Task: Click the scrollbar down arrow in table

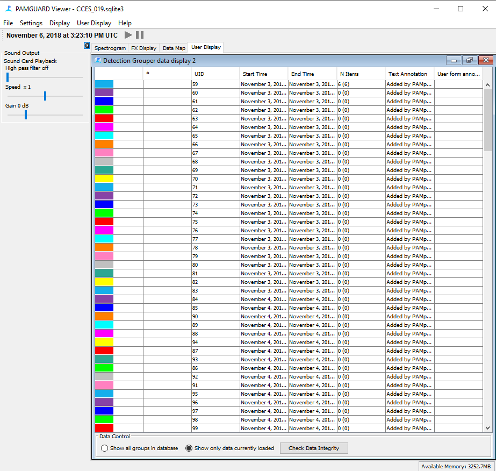Action: point(487,427)
